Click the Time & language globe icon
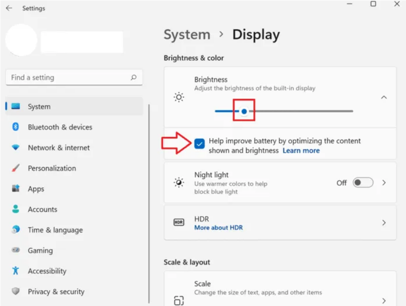Screen dimensions: 406x306 click(x=16, y=230)
